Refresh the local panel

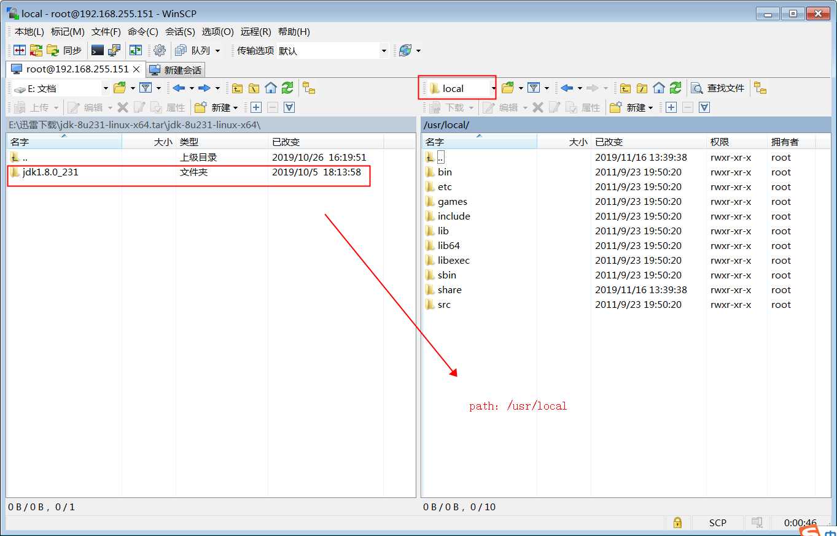tap(287, 88)
